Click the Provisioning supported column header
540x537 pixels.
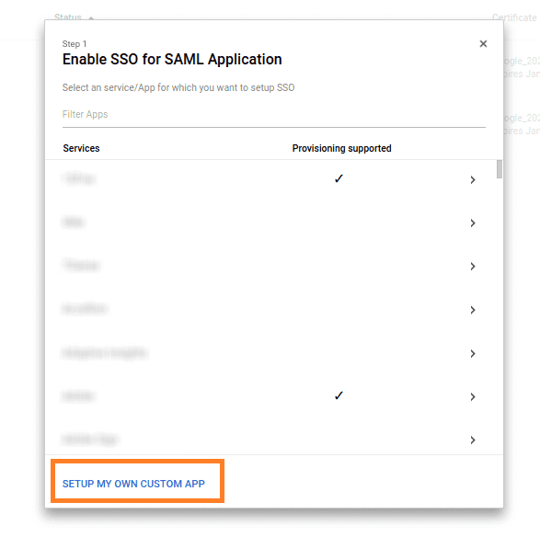341,148
